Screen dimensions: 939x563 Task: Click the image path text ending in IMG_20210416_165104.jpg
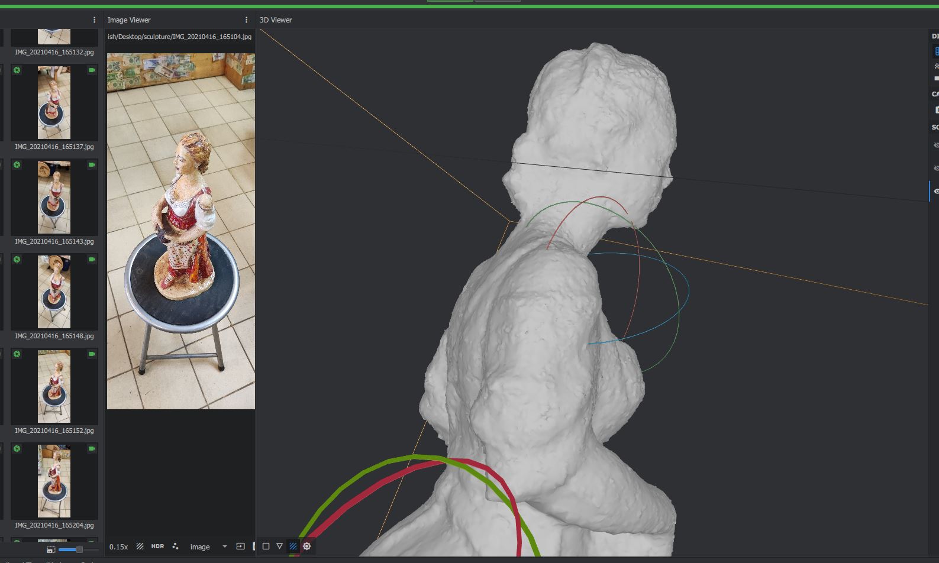(x=179, y=37)
